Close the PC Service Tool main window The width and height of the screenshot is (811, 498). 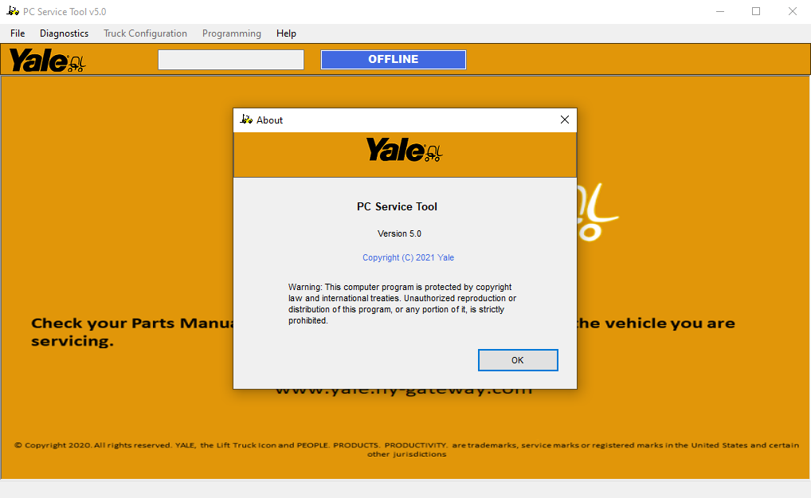793,11
